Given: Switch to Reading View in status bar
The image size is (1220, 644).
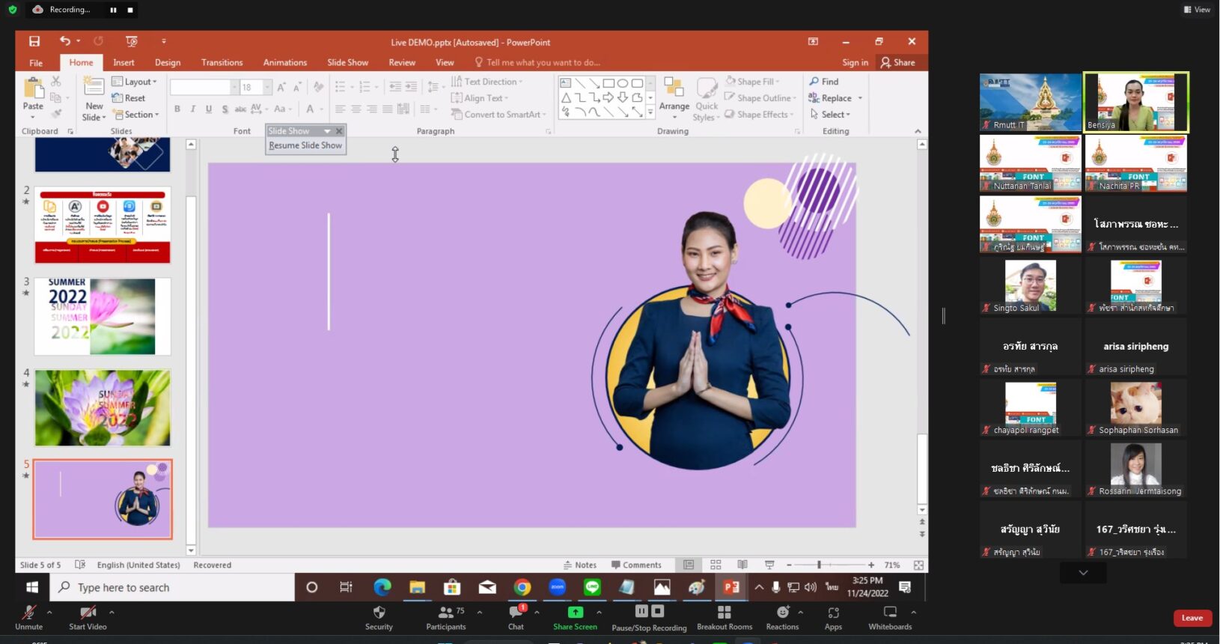Looking at the screenshot, I should 742,565.
